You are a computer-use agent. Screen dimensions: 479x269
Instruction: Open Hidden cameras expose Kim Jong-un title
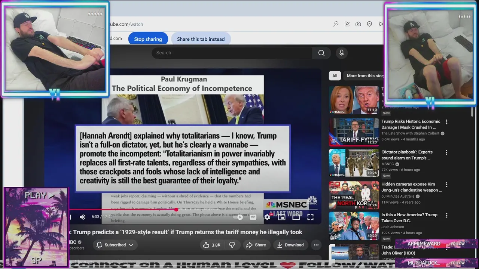click(x=412, y=187)
